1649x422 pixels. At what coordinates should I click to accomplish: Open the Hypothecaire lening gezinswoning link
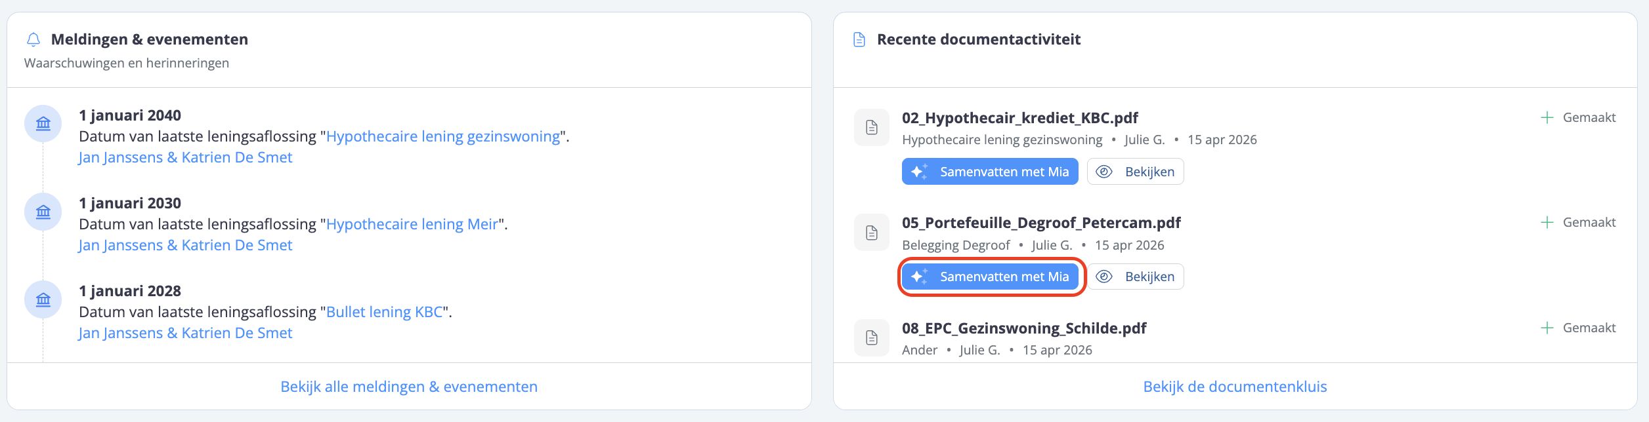tap(443, 136)
